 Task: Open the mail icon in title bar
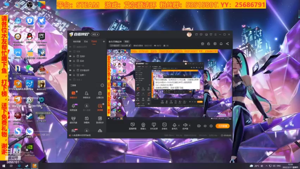coord(196,35)
